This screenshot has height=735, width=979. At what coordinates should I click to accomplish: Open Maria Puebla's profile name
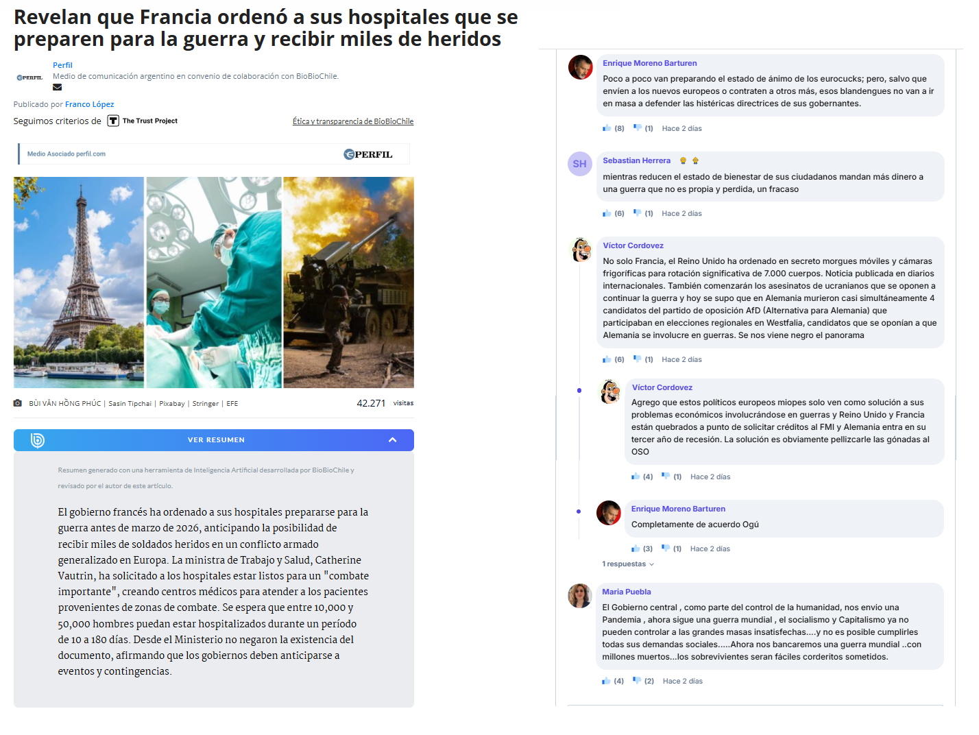(627, 592)
